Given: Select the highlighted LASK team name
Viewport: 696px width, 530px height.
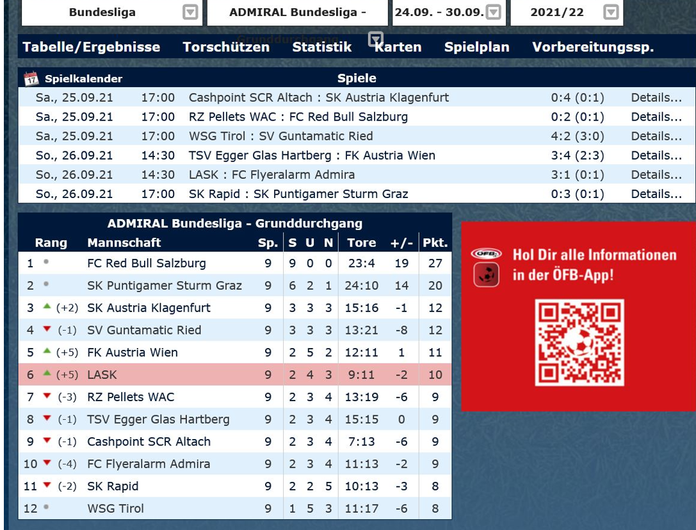Looking at the screenshot, I should coord(102,374).
